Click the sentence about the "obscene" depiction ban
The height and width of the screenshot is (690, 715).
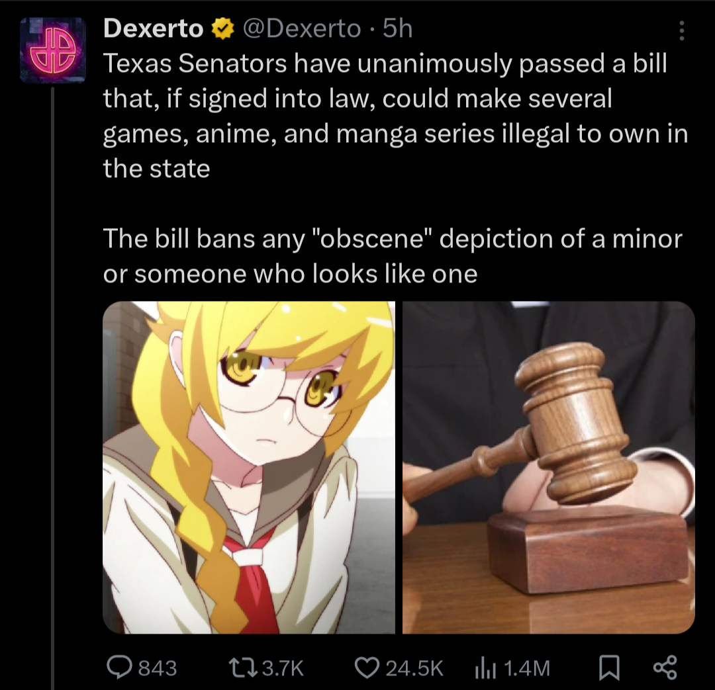click(x=393, y=256)
